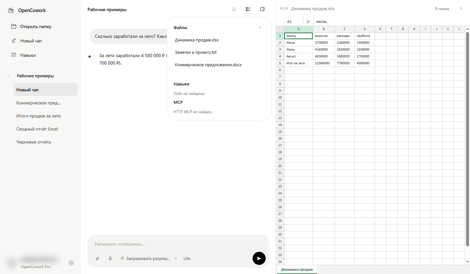470x274 pixels.
Task: Open the Навыки section in sidebar
Action: click(23, 55)
